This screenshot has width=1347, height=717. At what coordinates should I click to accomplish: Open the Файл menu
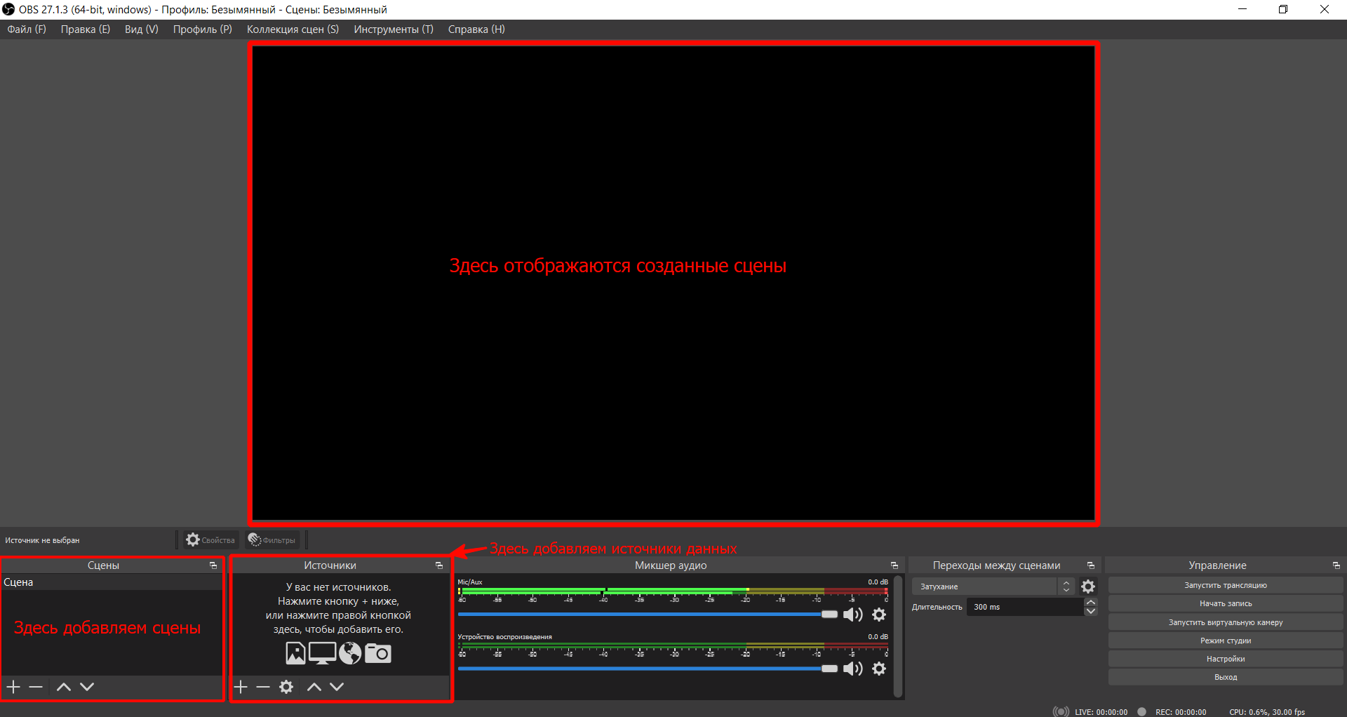click(27, 29)
